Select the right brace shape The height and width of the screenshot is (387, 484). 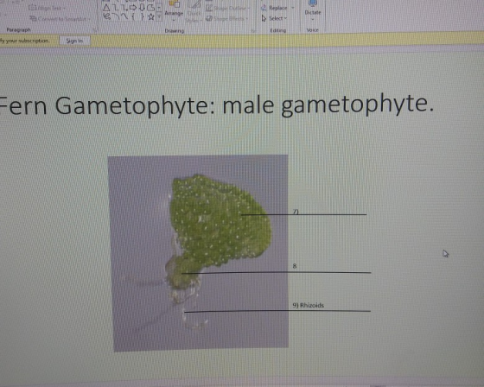(x=143, y=16)
